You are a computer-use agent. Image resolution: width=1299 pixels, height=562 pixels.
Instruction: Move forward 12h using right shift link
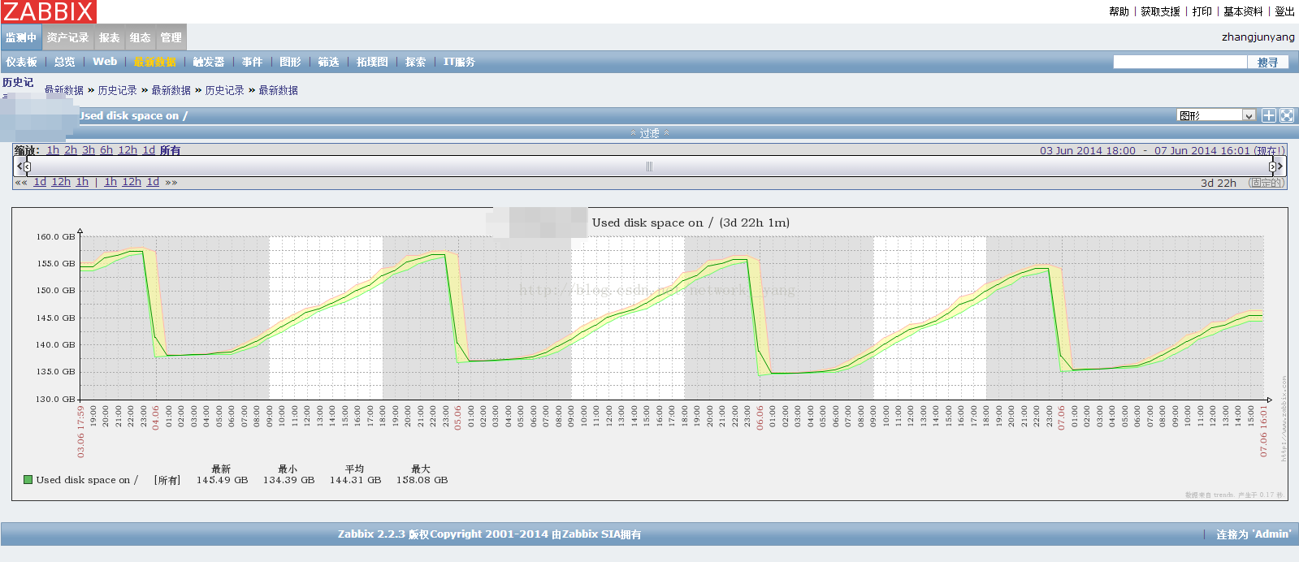[x=132, y=183]
